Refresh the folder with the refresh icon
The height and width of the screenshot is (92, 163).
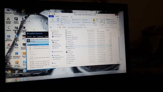click(102, 27)
